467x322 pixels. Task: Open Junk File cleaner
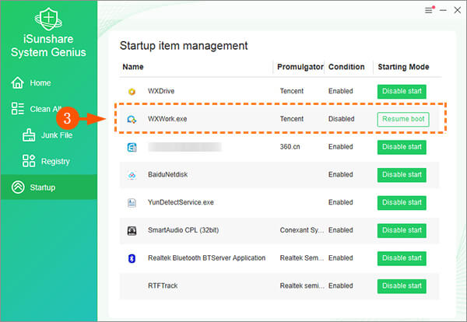tap(54, 135)
